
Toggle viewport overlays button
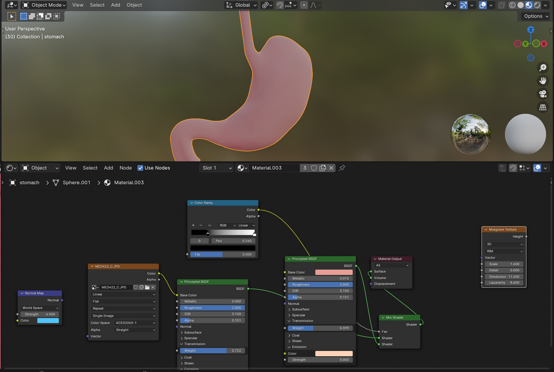pos(483,5)
